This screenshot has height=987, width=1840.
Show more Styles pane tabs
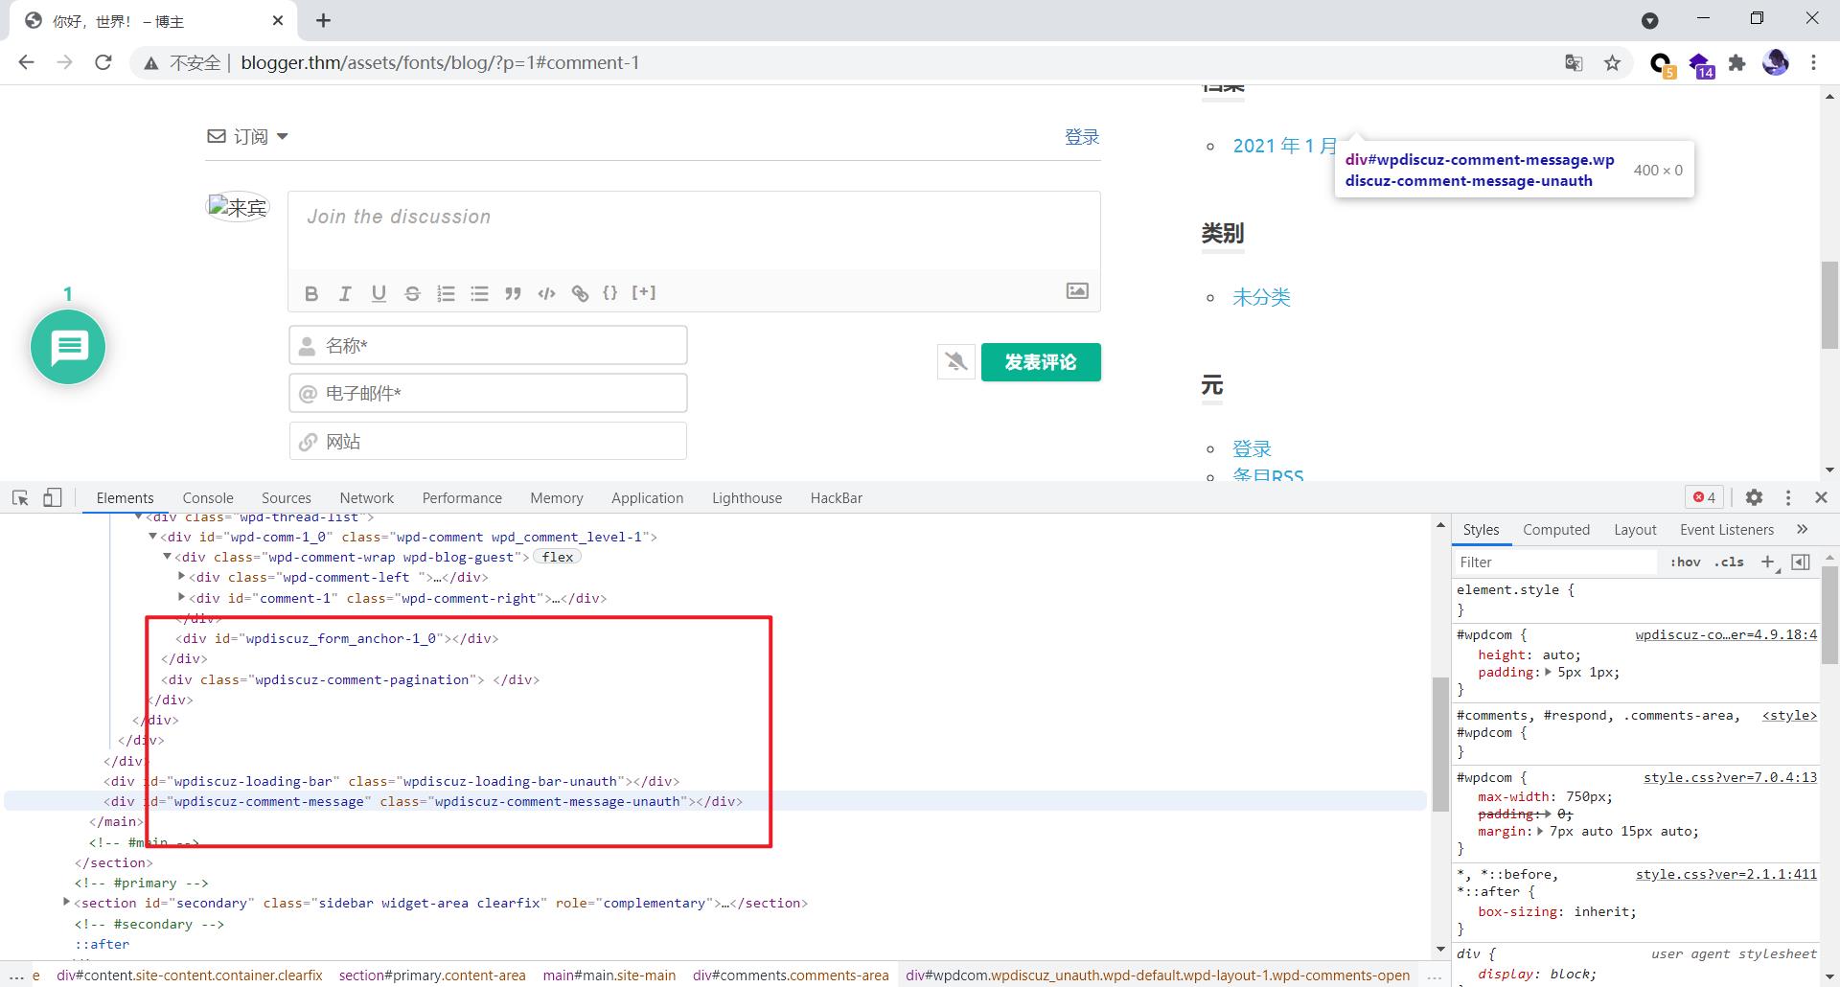[x=1802, y=529]
